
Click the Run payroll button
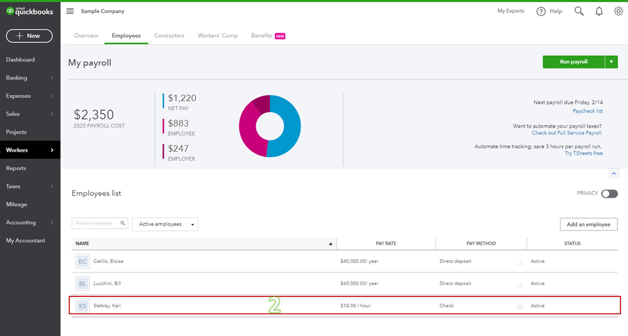tap(573, 62)
